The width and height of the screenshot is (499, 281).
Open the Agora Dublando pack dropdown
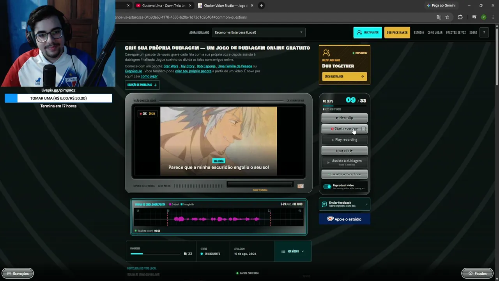click(258, 32)
